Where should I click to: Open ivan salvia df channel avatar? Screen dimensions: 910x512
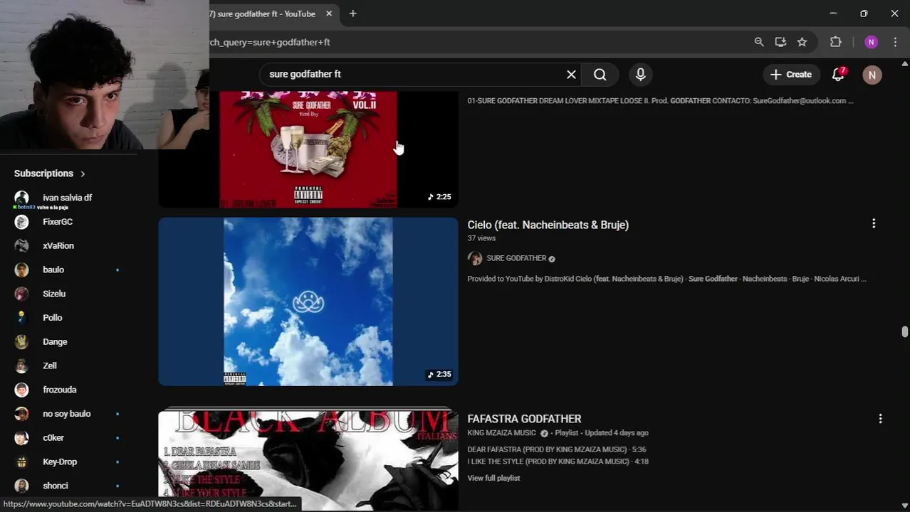pos(21,198)
